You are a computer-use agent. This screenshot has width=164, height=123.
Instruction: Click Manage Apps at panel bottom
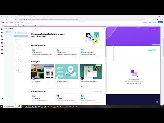pyautogui.click(x=19, y=104)
